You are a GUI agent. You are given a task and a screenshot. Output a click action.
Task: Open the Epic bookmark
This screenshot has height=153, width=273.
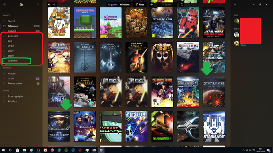10,41
